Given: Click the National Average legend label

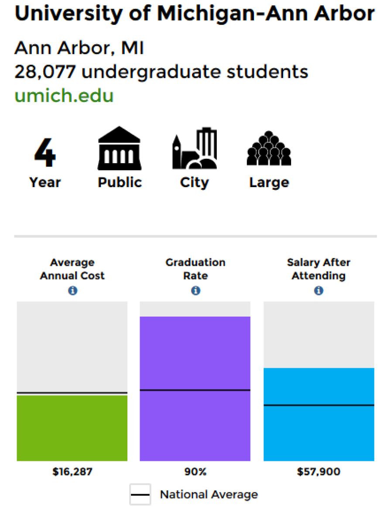Looking at the screenshot, I should [209, 495].
